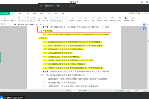Screen dimensions: 149x99
Task: Toggle continuous scrolling view mode
Action: tap(60, 20)
